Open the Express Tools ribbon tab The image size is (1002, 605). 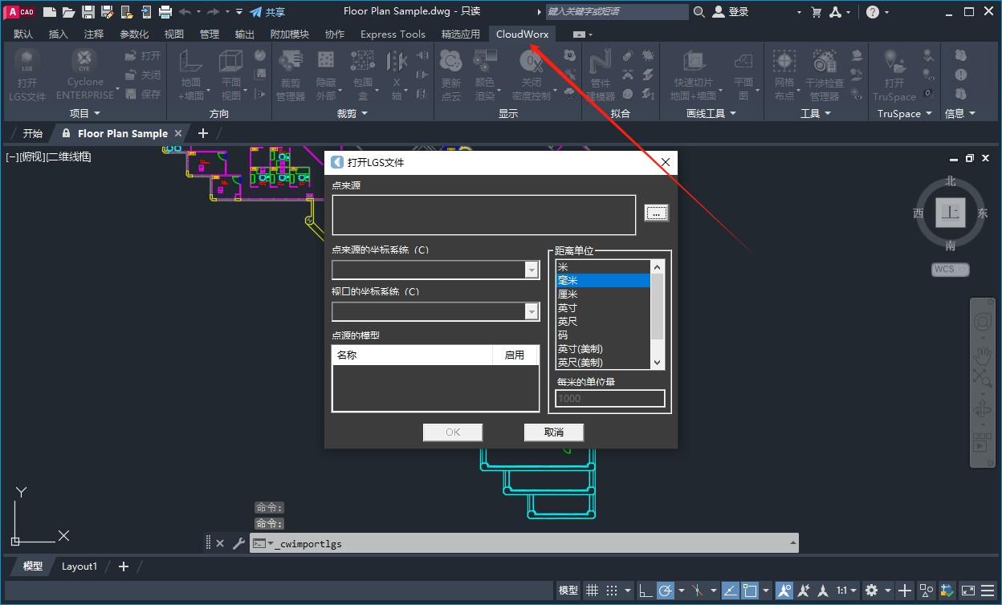393,34
